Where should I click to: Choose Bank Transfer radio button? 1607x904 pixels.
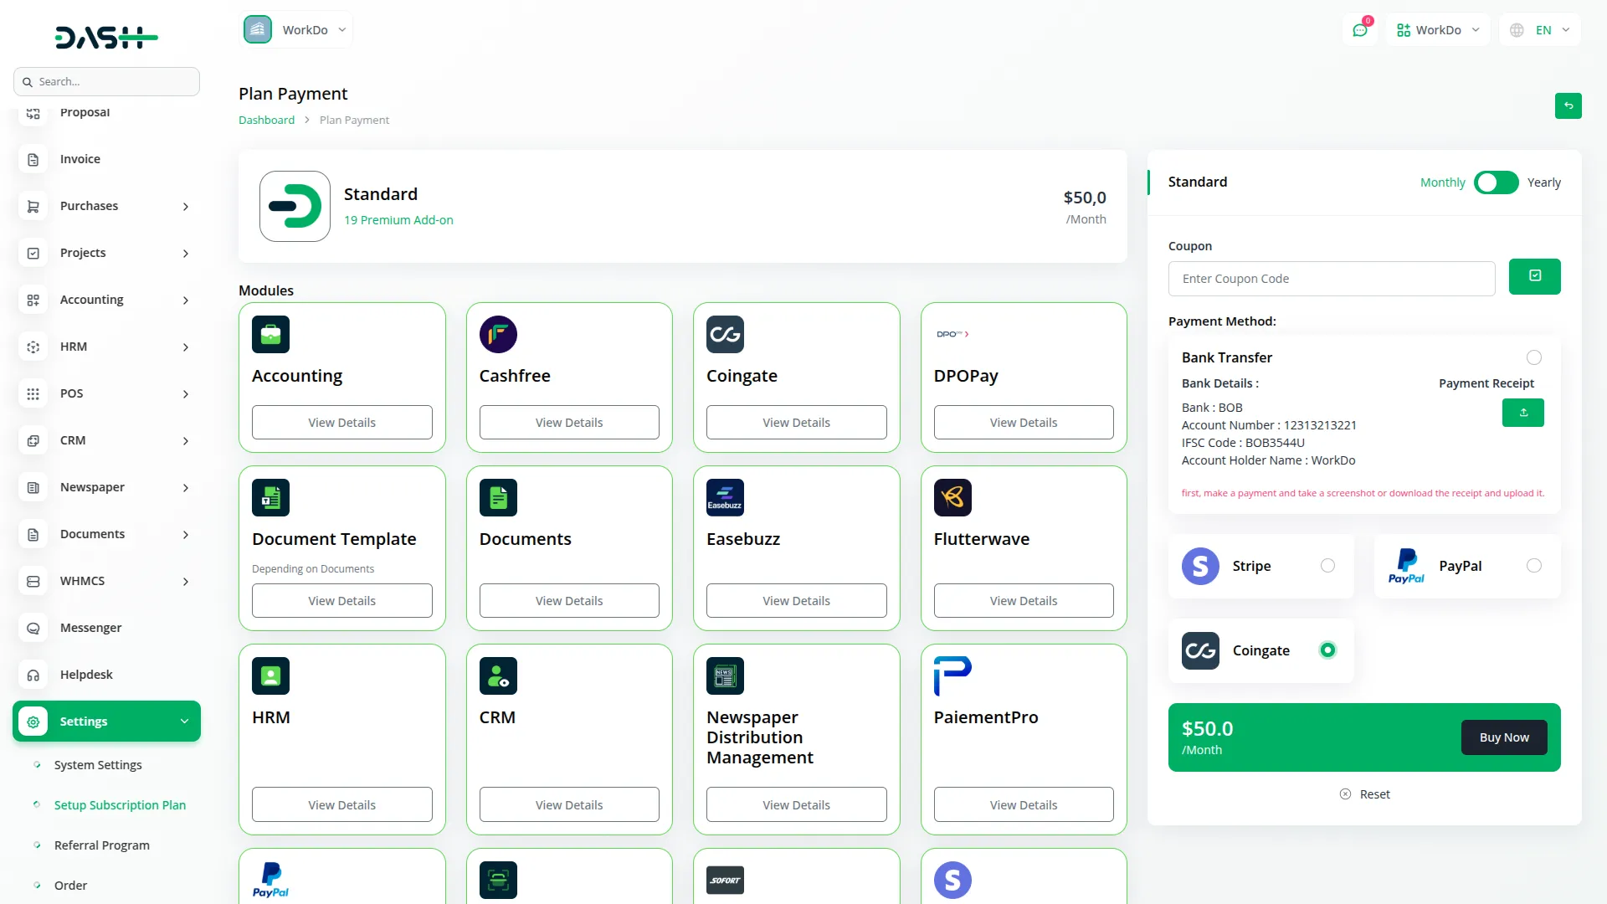(1533, 357)
